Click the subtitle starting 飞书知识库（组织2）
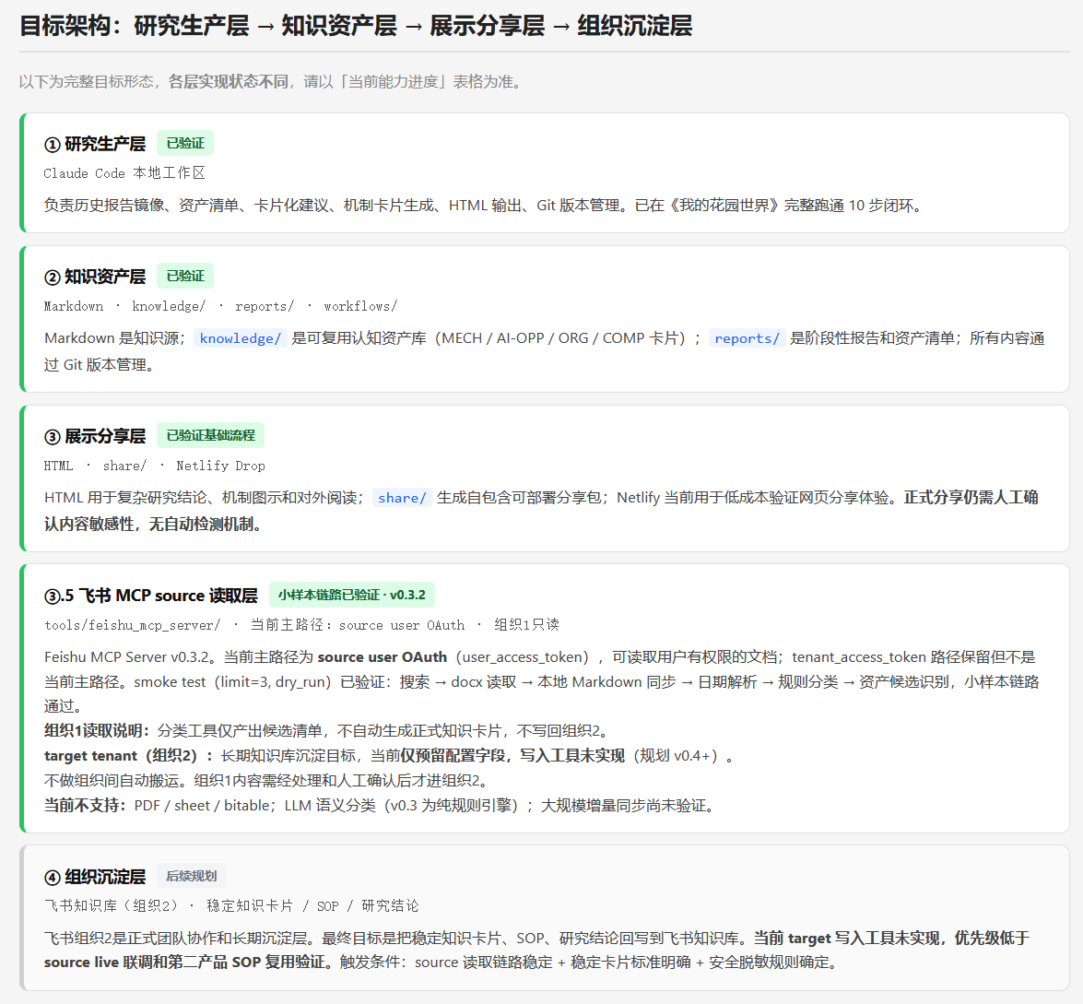Viewport: 1083px width, 1004px height. click(231, 906)
